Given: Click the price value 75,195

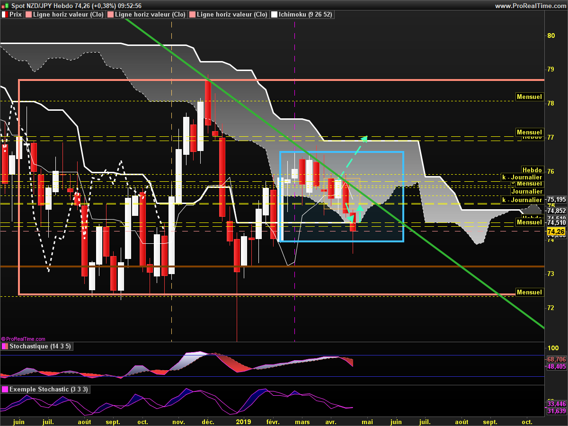Looking at the screenshot, I should tap(556, 200).
